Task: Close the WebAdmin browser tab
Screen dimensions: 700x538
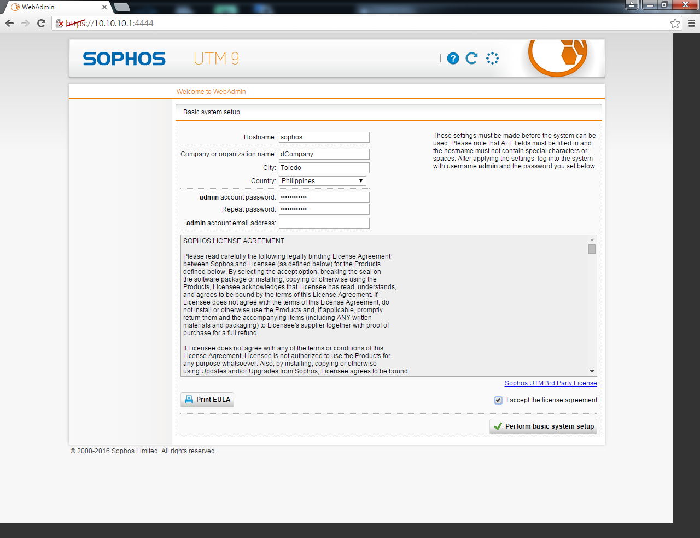Action: tap(104, 7)
